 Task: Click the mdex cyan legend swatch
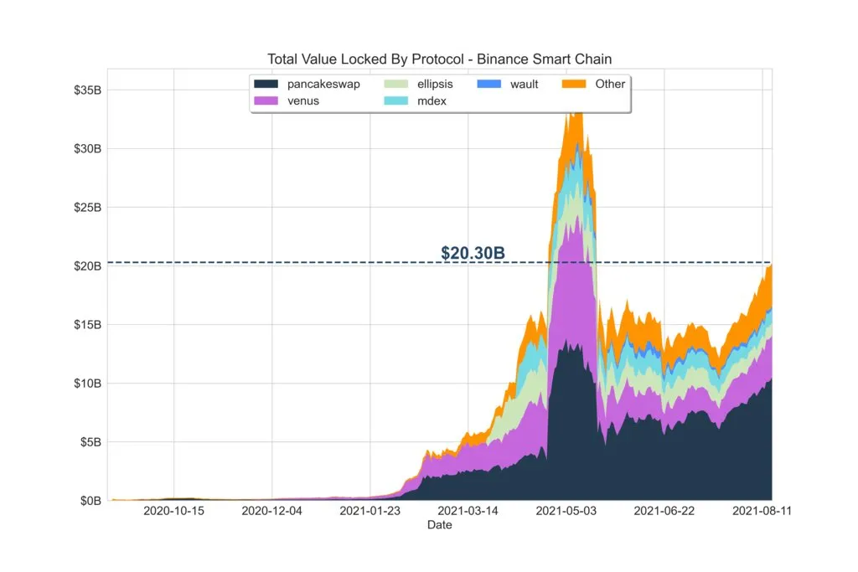click(x=396, y=100)
